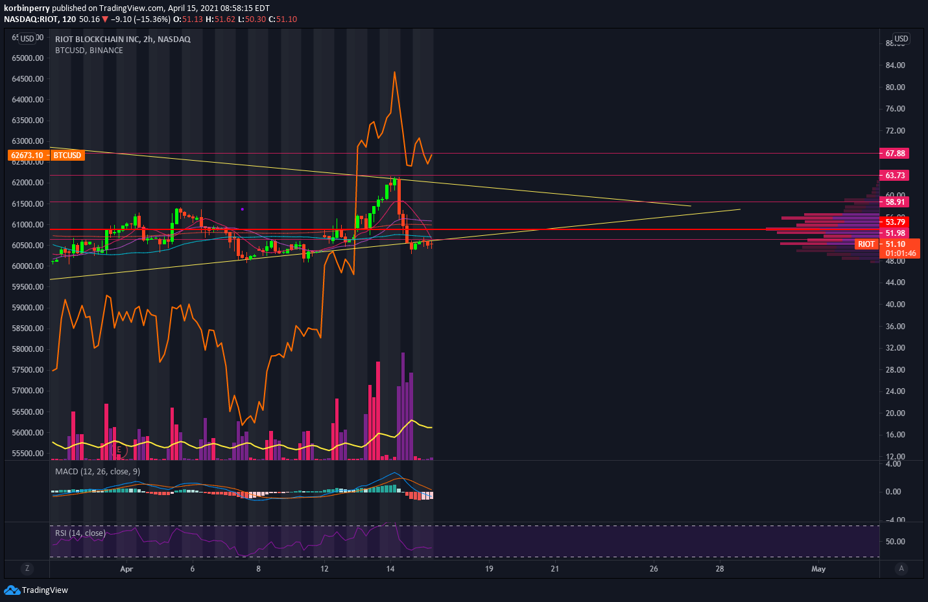Select the NASDAQ:RIOT, 120 symbol header
The height and width of the screenshot is (602, 928).
pos(40,19)
